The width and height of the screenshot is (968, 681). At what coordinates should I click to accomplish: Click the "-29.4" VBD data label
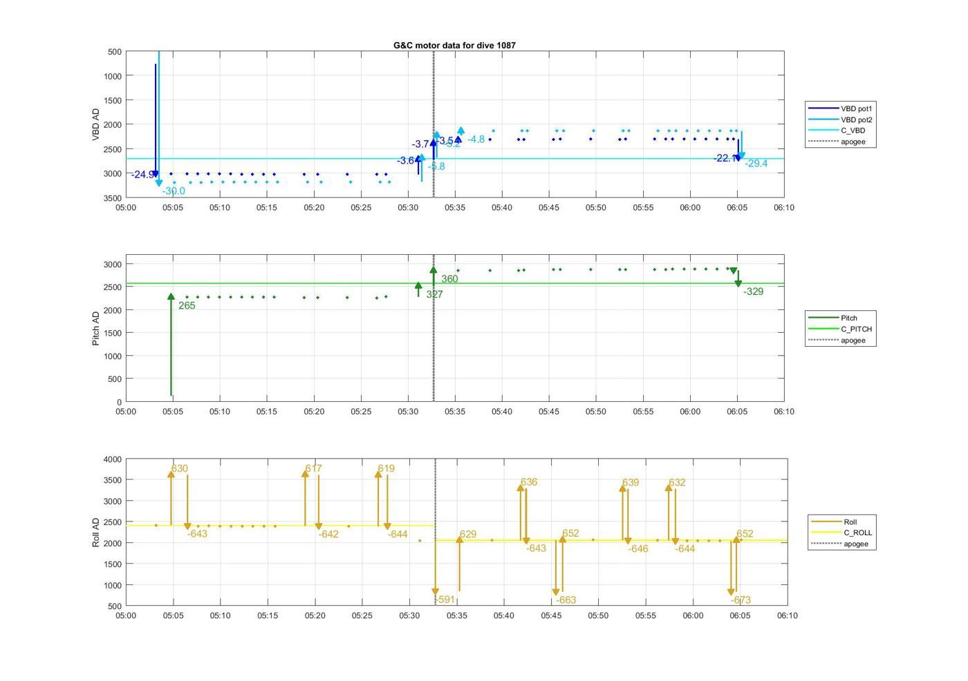point(756,164)
